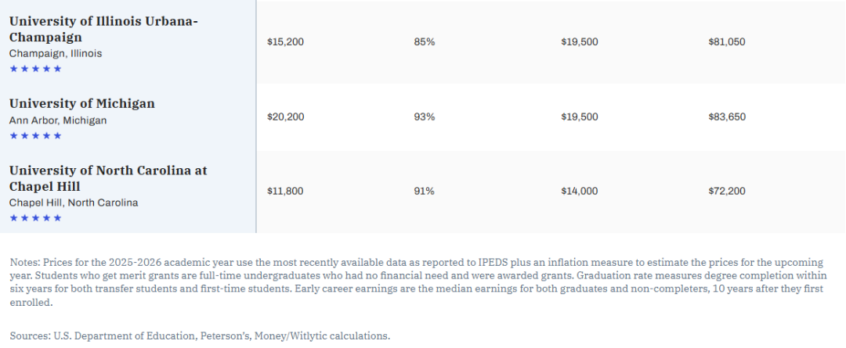
Task: Click the $15,200 price cell
Action: coord(285,41)
